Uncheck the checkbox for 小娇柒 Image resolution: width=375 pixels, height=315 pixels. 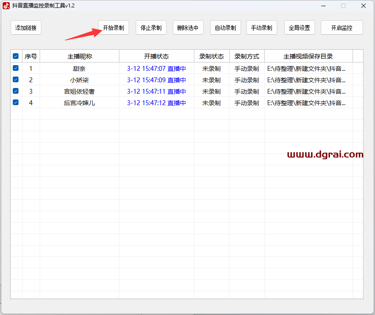16,80
